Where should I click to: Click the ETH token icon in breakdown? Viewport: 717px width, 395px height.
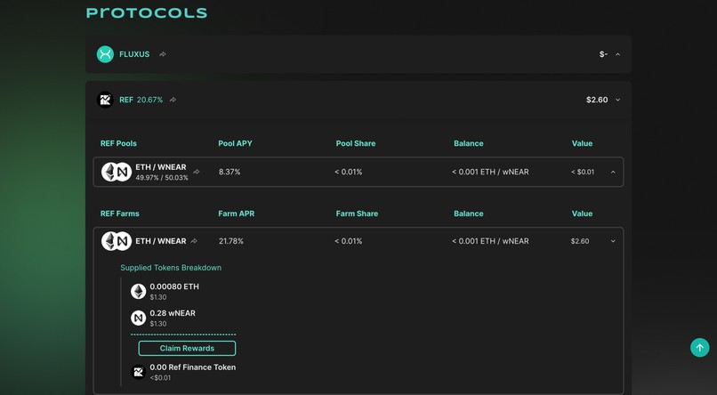pos(138,291)
